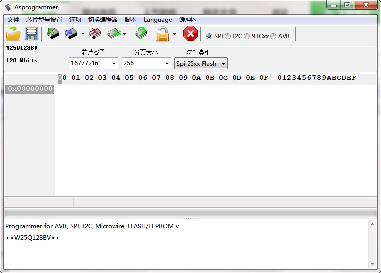Click the 08 column header in hex editor
Image resolution: width=381 pixels, height=273 pixels.
click(x=170, y=78)
